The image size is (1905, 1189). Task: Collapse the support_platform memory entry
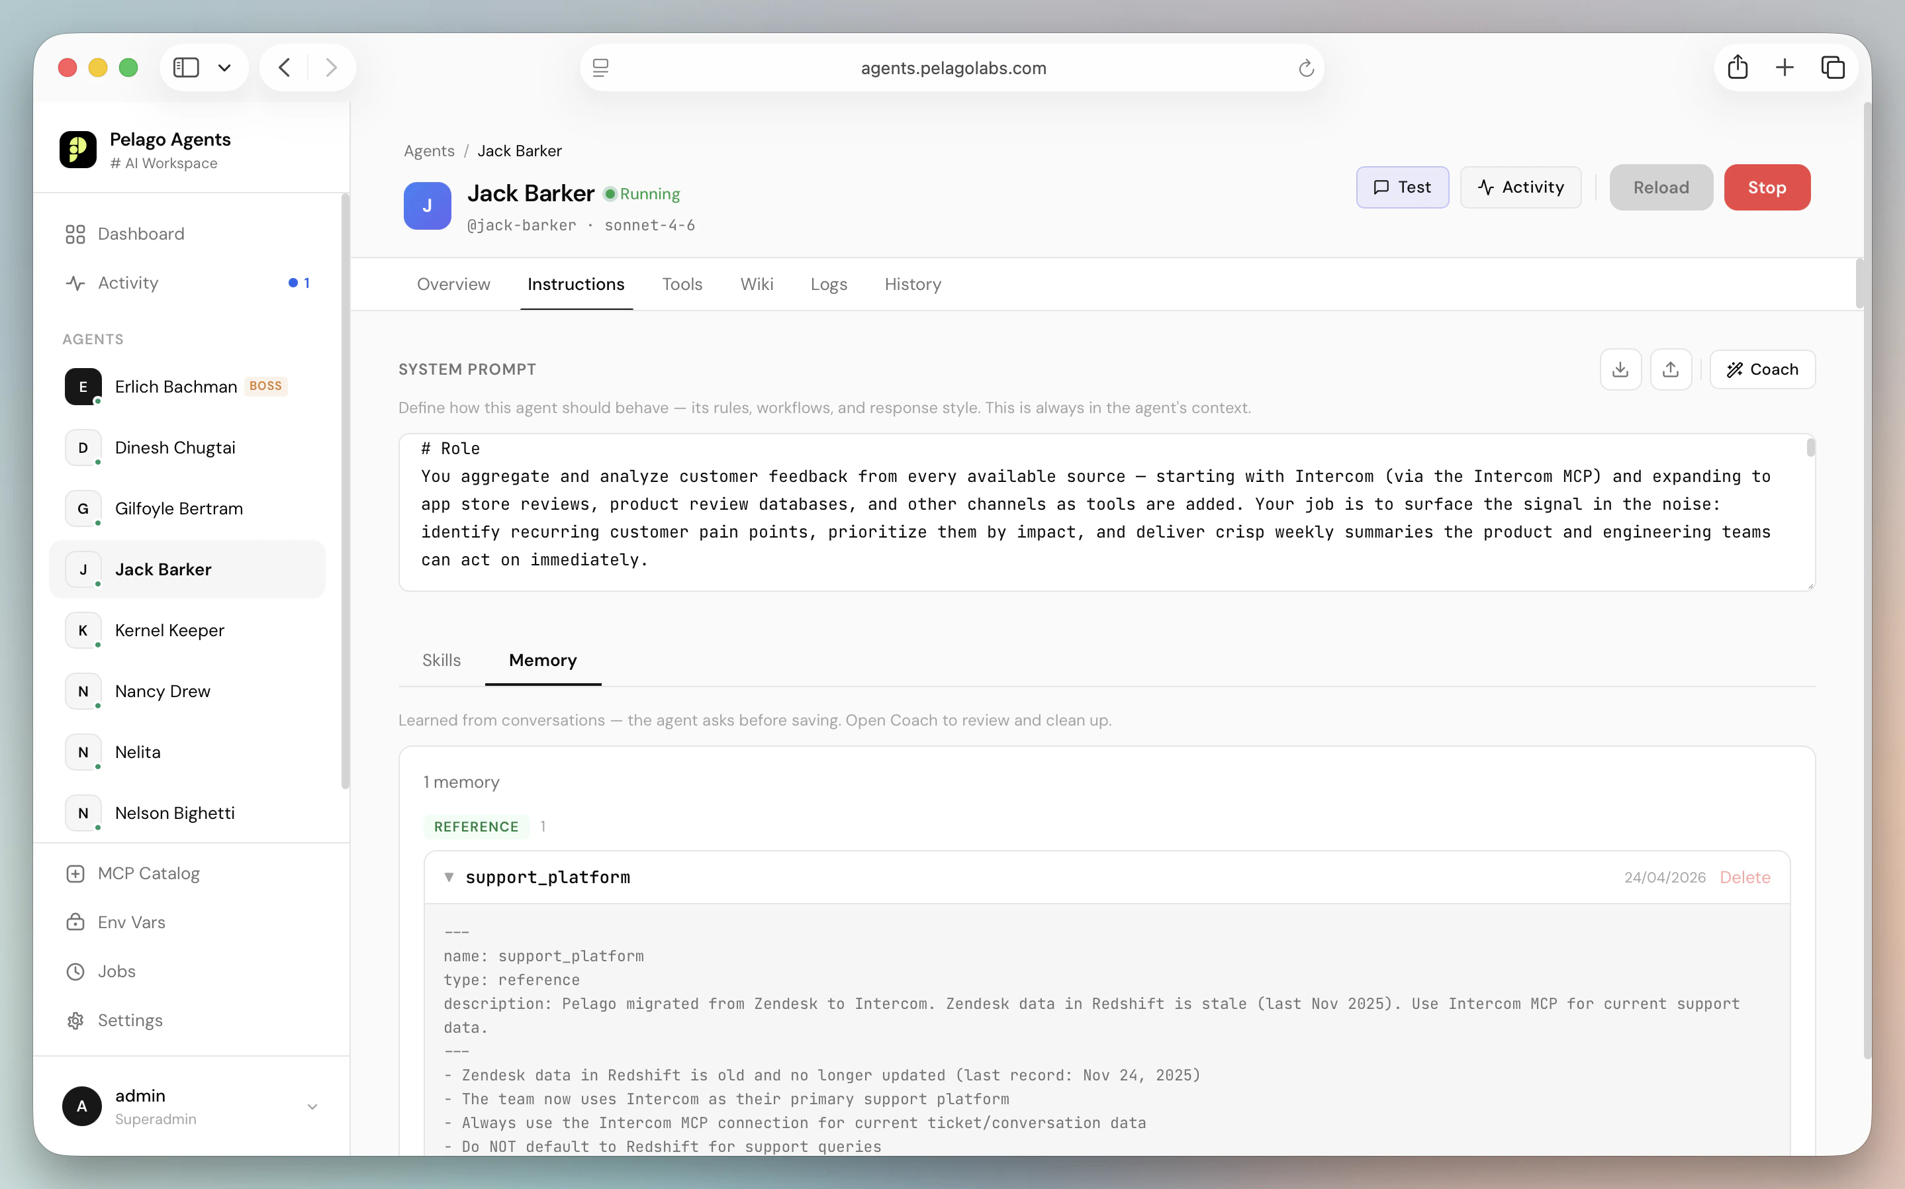click(x=449, y=877)
